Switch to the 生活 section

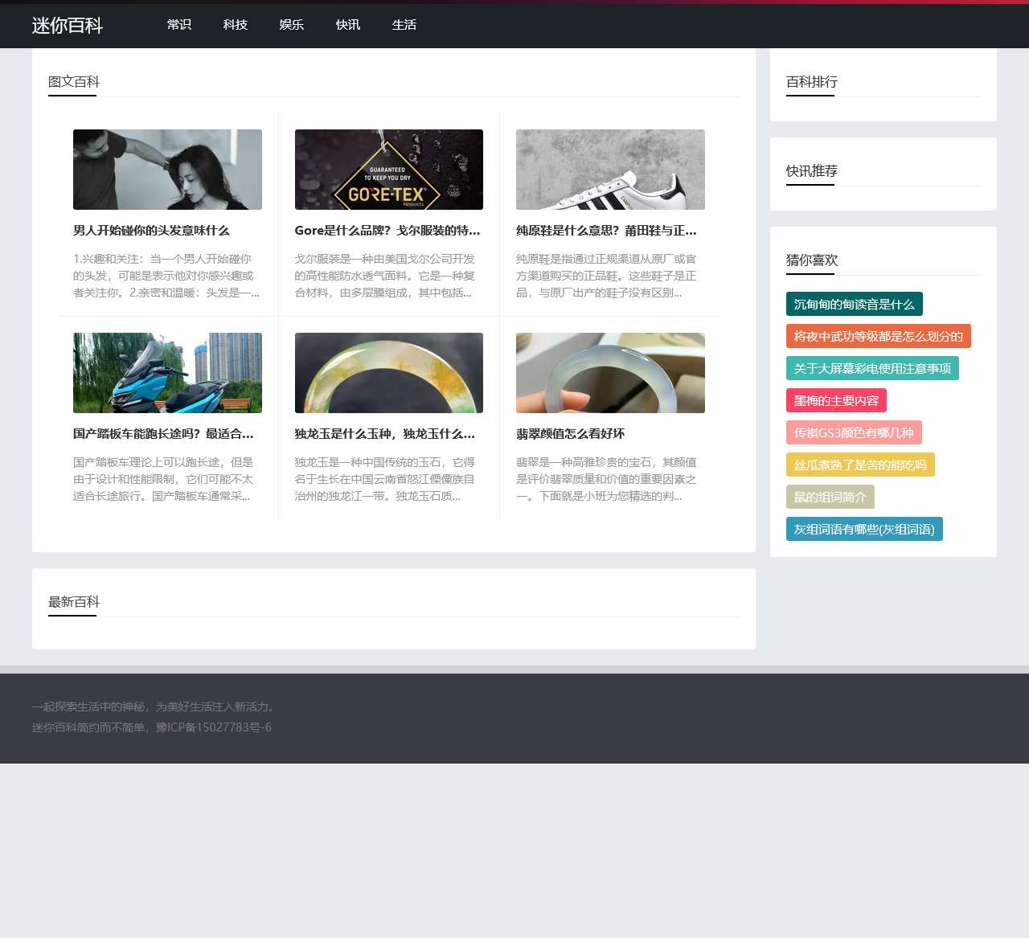click(404, 25)
